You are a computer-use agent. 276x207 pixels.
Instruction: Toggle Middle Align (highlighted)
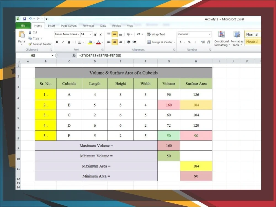tap(115, 34)
